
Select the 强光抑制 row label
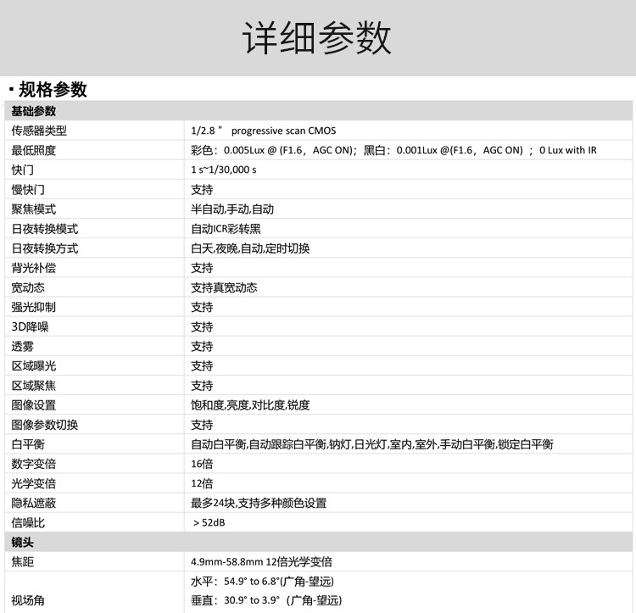click(x=34, y=307)
